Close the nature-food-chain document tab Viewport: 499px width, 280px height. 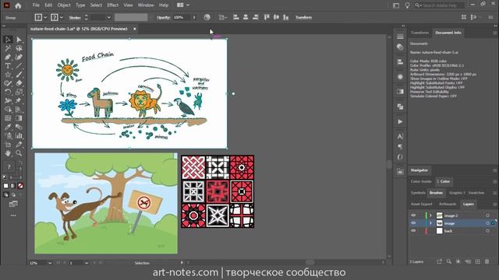[135, 29]
